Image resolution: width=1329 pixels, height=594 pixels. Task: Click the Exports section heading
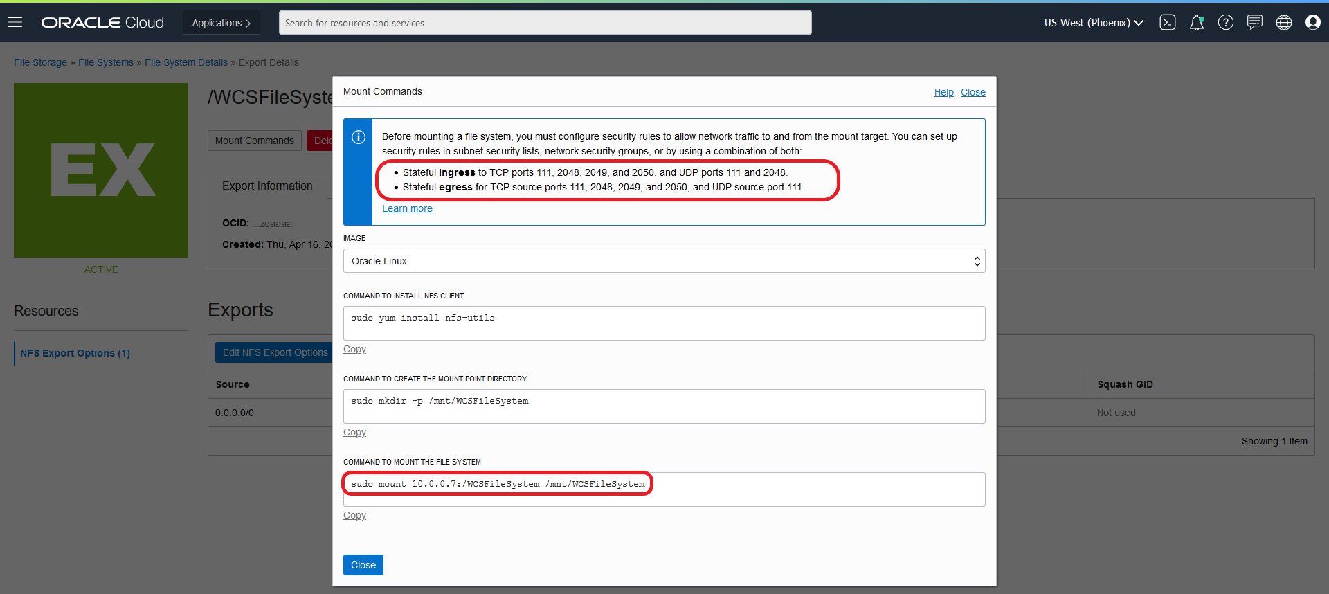[240, 310]
